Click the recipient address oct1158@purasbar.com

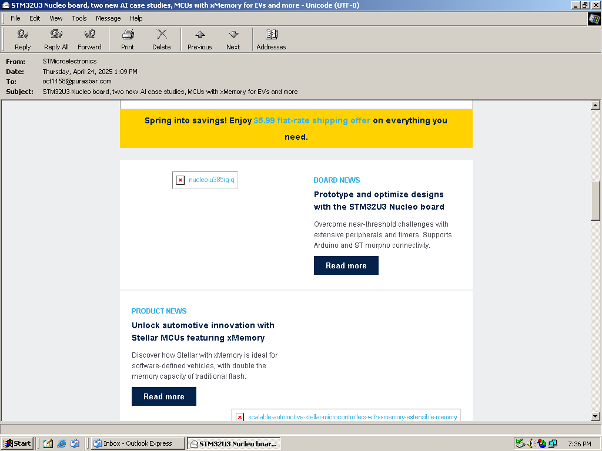coord(77,81)
